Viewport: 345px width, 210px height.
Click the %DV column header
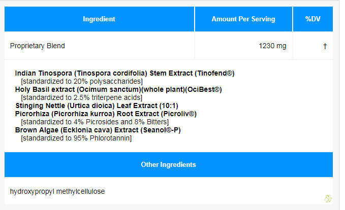[312, 19]
